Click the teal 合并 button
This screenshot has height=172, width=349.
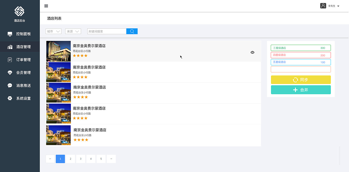pyautogui.click(x=301, y=90)
